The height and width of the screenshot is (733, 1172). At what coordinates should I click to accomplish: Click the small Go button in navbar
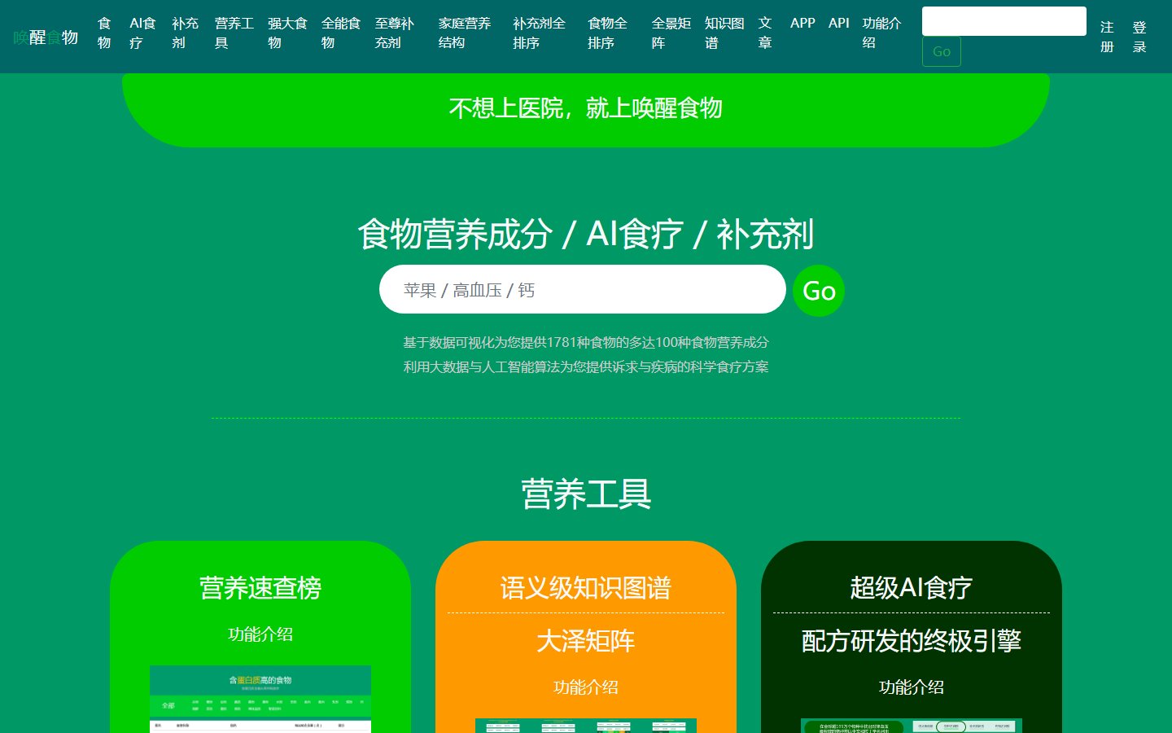[942, 51]
